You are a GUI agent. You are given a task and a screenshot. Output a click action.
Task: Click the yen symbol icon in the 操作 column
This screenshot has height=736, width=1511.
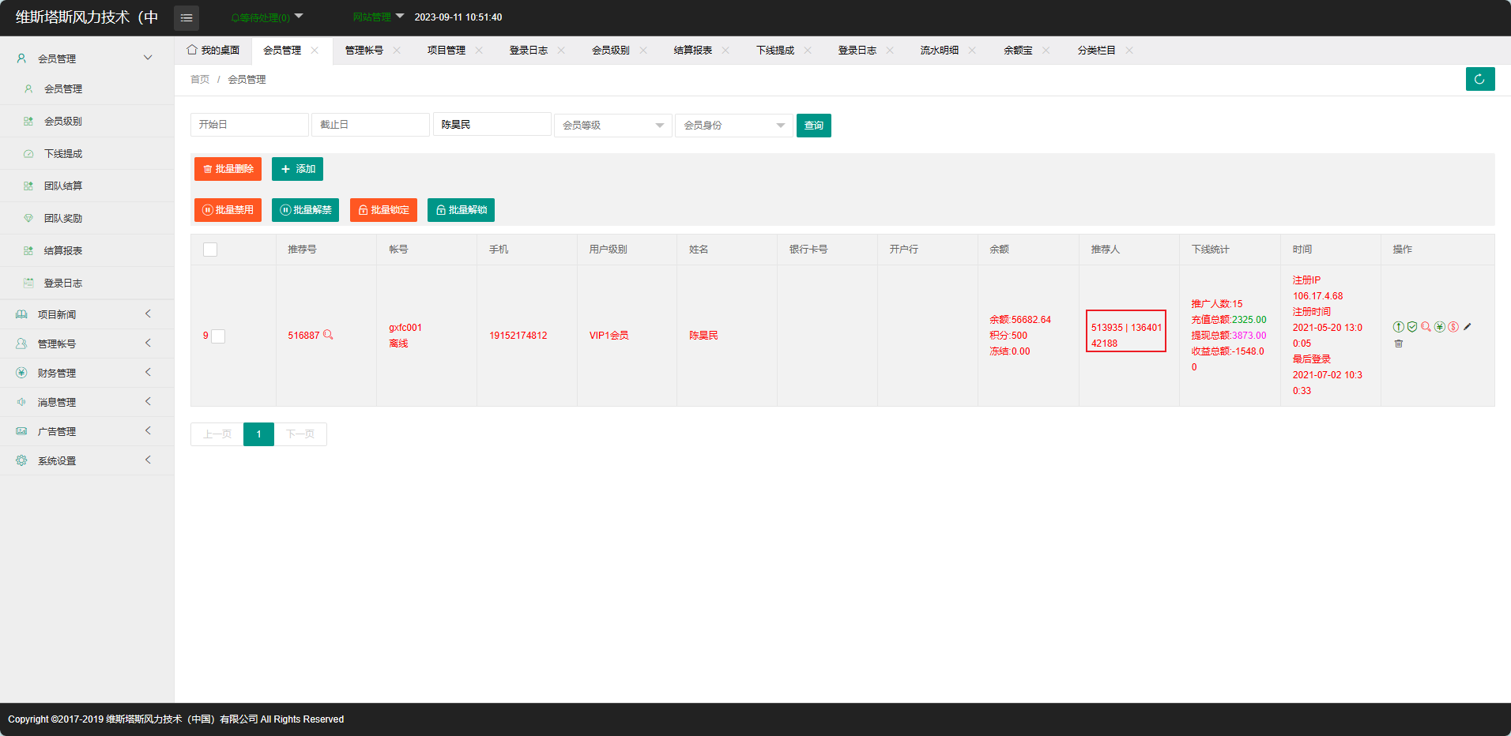(x=1440, y=327)
